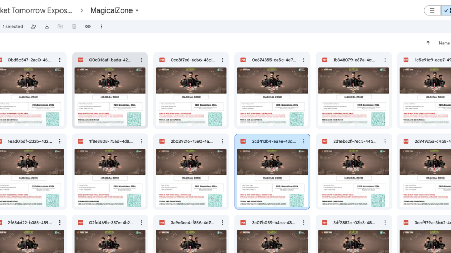Screen dimensions: 451x253
Task: Click the move to folder icon
Action: (x=61, y=26)
